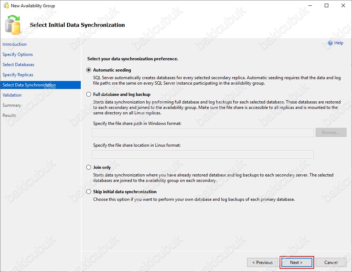Screen dimensions: 352x272
Task: Select the Select Data Synchronization page
Action: [40, 85]
